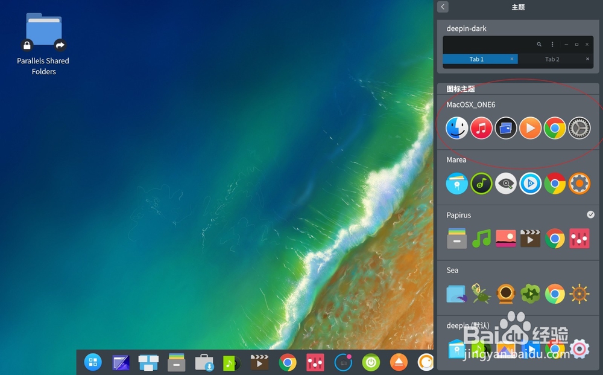Switch to Tab 2 in the theme preview
The width and height of the screenshot is (603, 375).
(x=552, y=59)
